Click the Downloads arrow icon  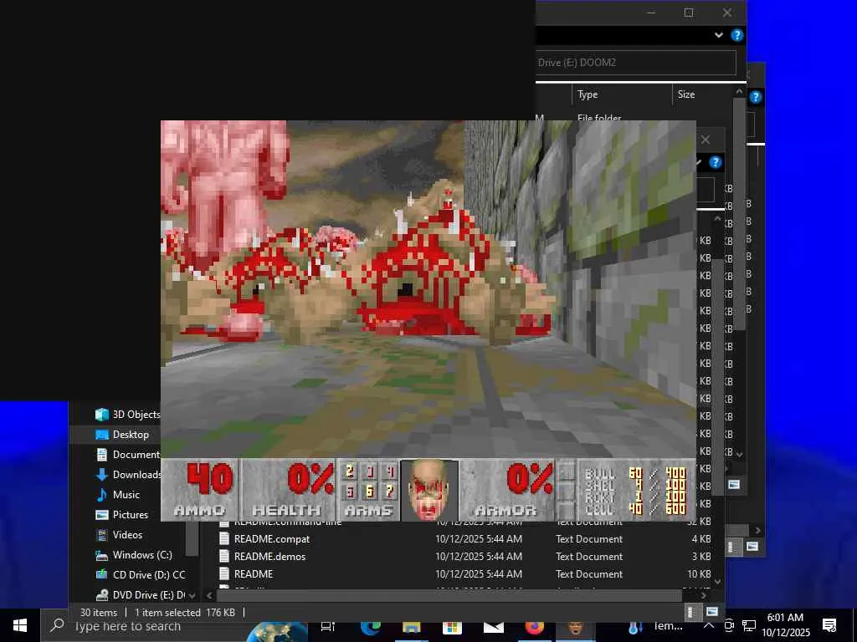pos(101,475)
